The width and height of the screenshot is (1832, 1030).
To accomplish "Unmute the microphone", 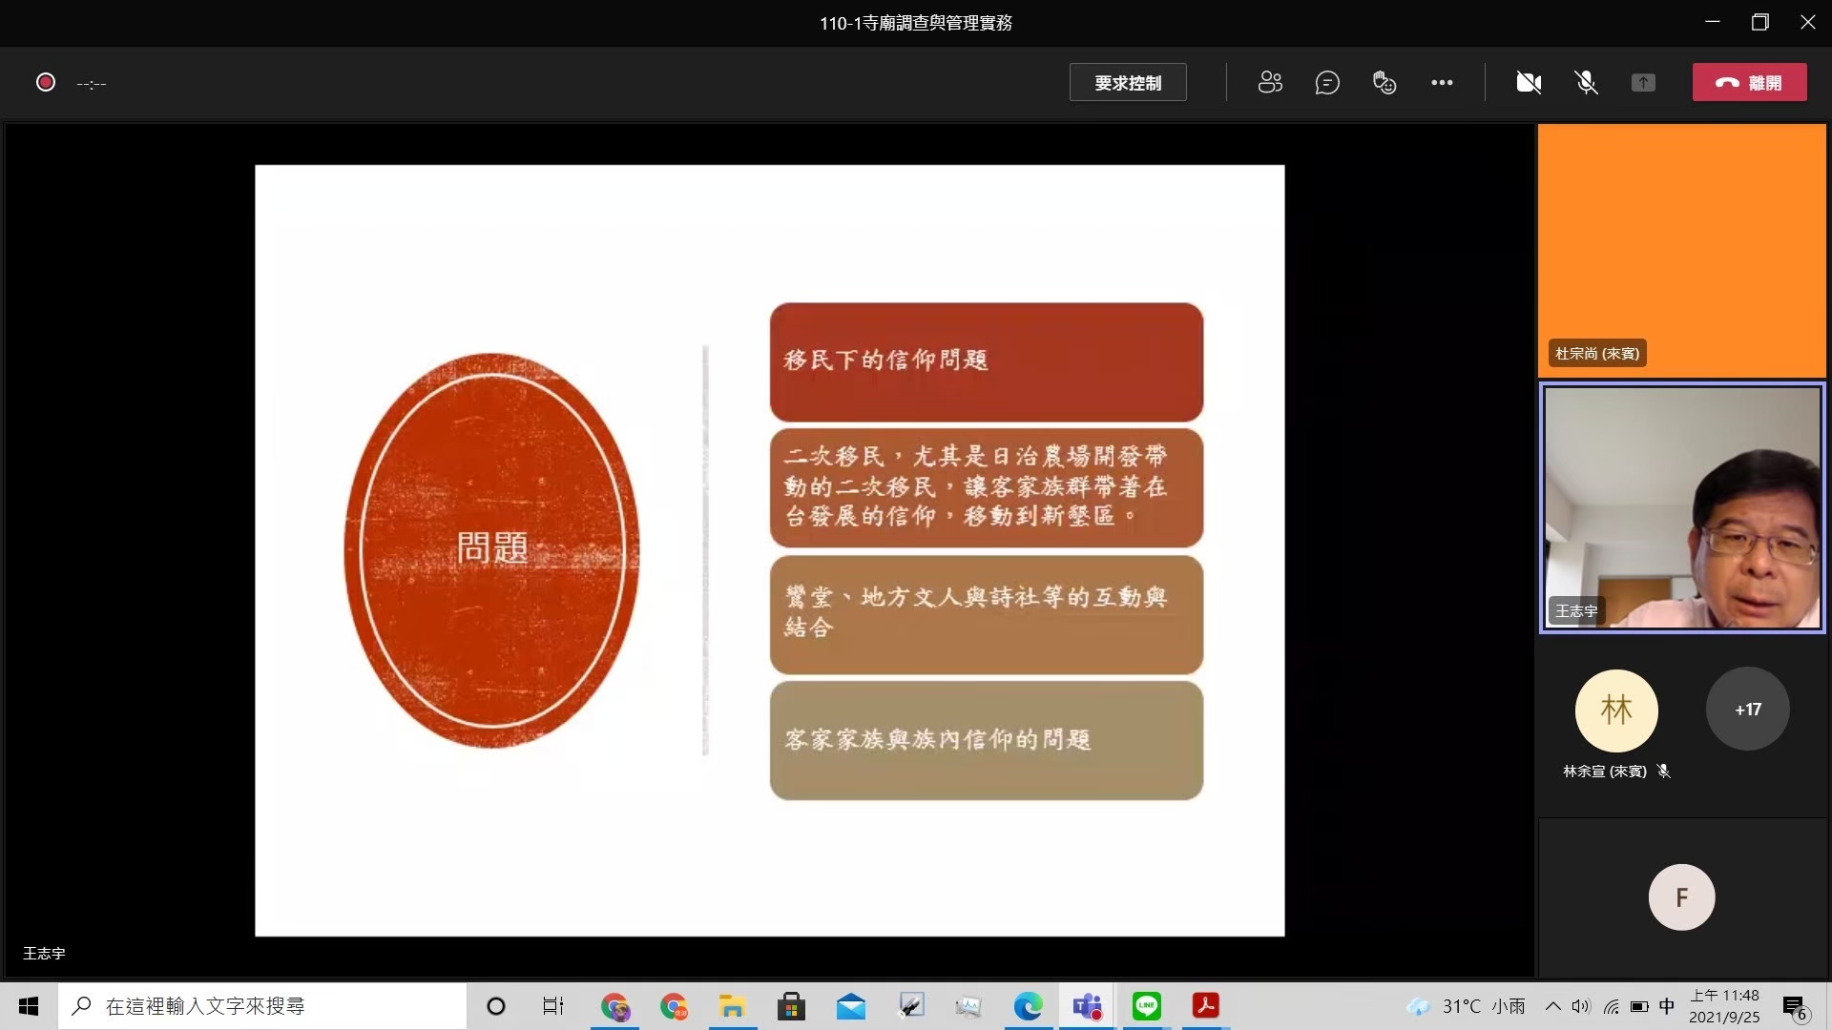I will click(1586, 83).
